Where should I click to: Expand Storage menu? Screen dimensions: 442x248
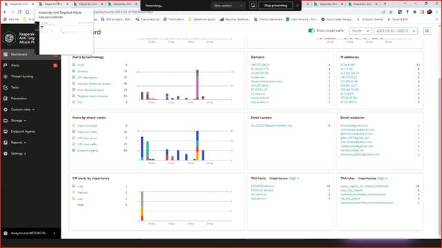point(19,121)
